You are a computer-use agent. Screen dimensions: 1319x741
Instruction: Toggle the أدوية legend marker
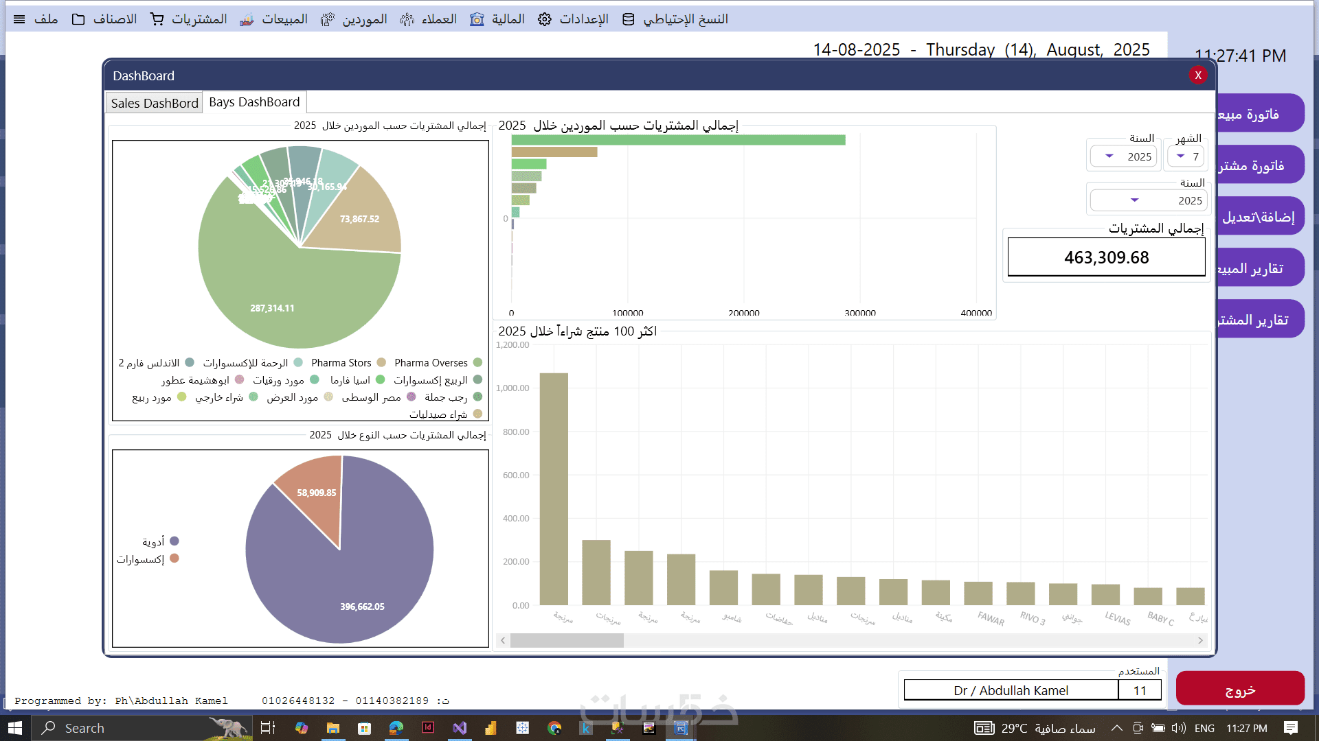pyautogui.click(x=174, y=541)
